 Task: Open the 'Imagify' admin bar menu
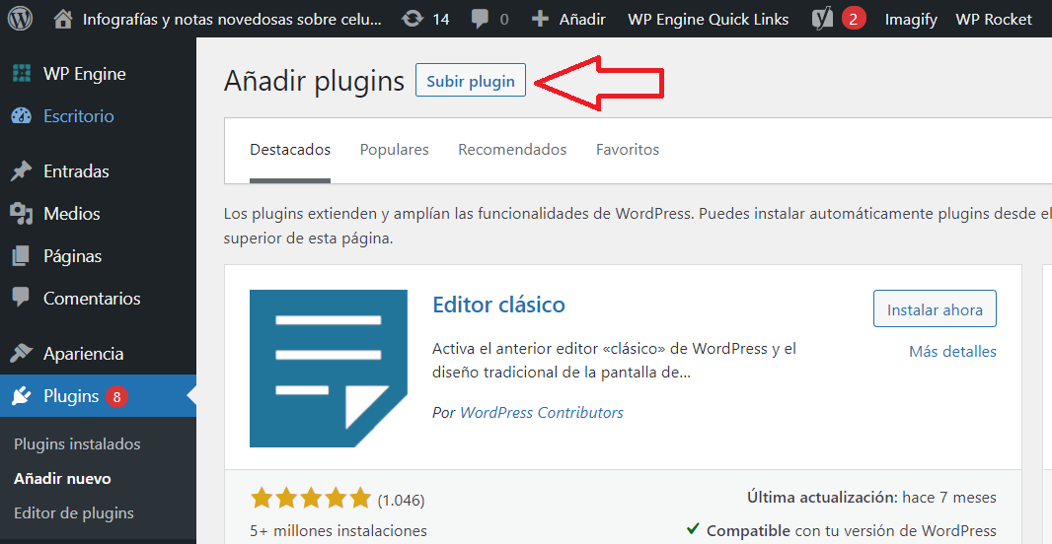coord(911,20)
